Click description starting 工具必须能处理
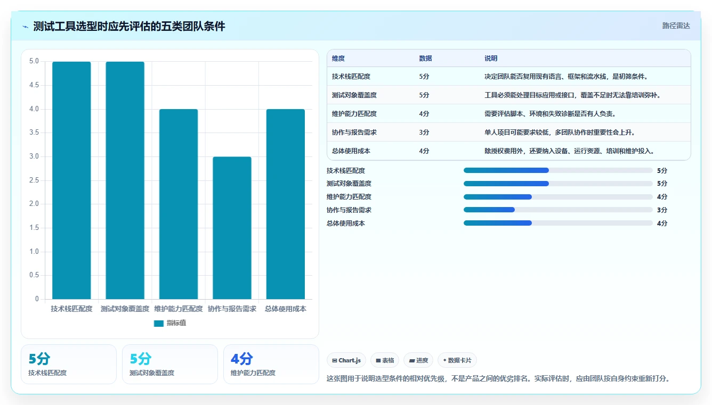 (573, 95)
